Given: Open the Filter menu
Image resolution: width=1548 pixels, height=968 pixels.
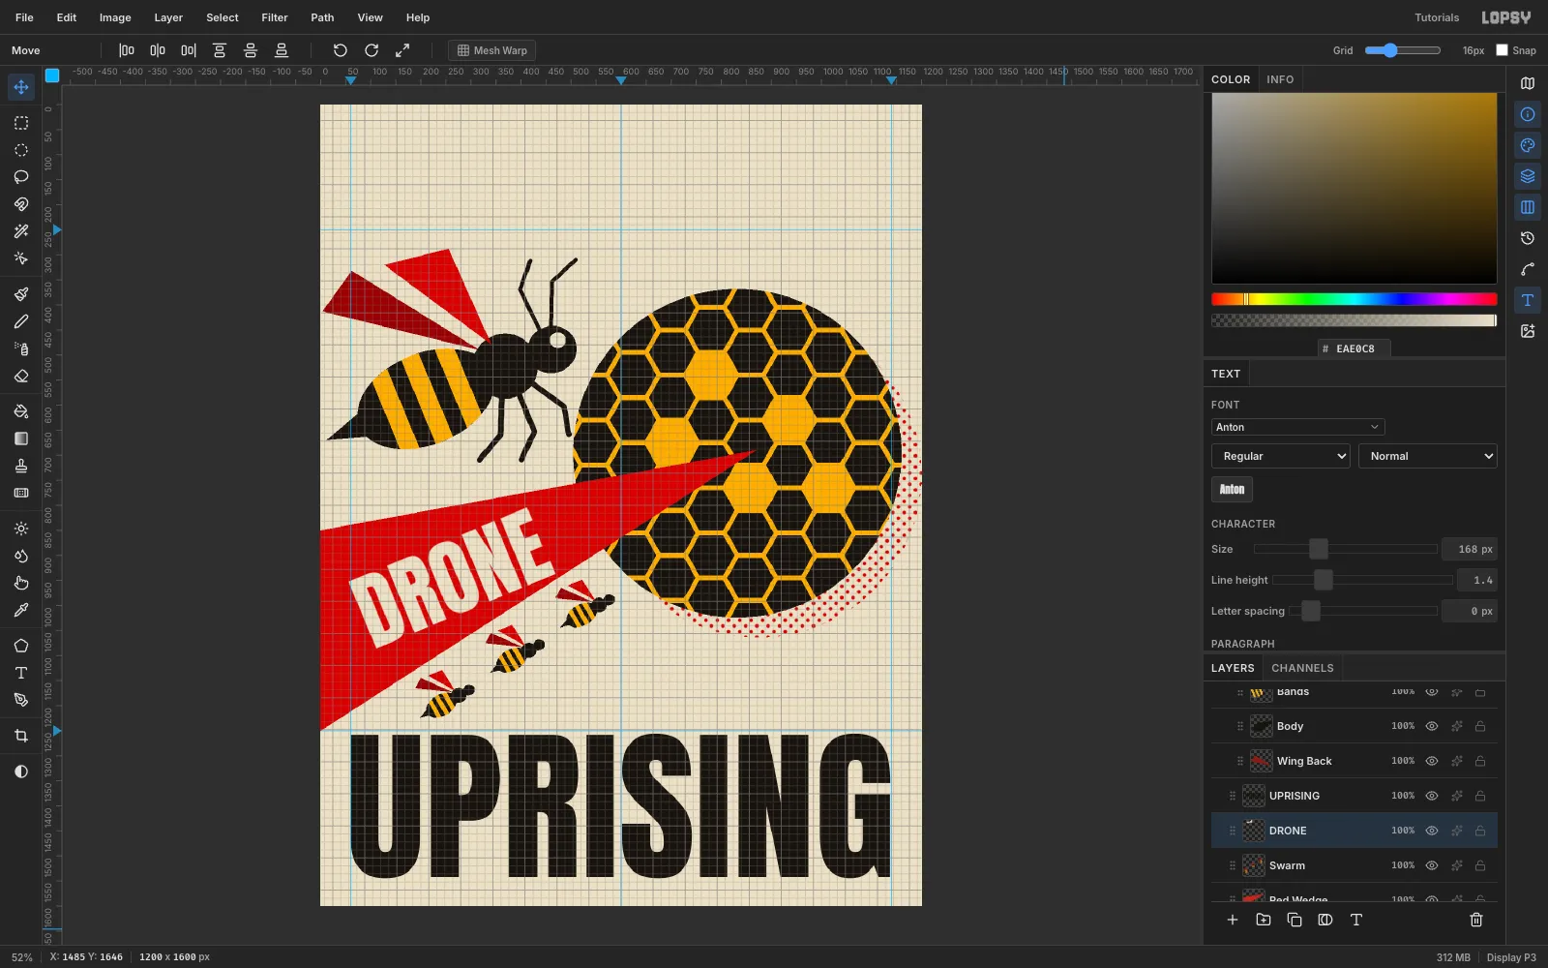Looking at the screenshot, I should 275,17.
